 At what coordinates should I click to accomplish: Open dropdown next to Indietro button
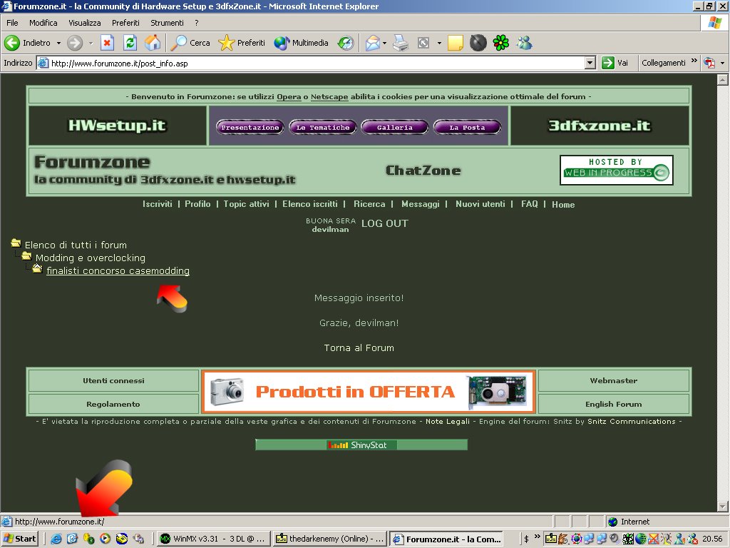tap(58, 43)
